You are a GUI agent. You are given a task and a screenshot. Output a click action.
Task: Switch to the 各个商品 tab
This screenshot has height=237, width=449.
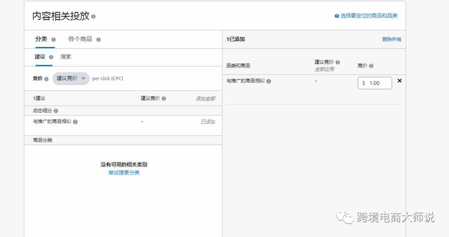pos(80,39)
